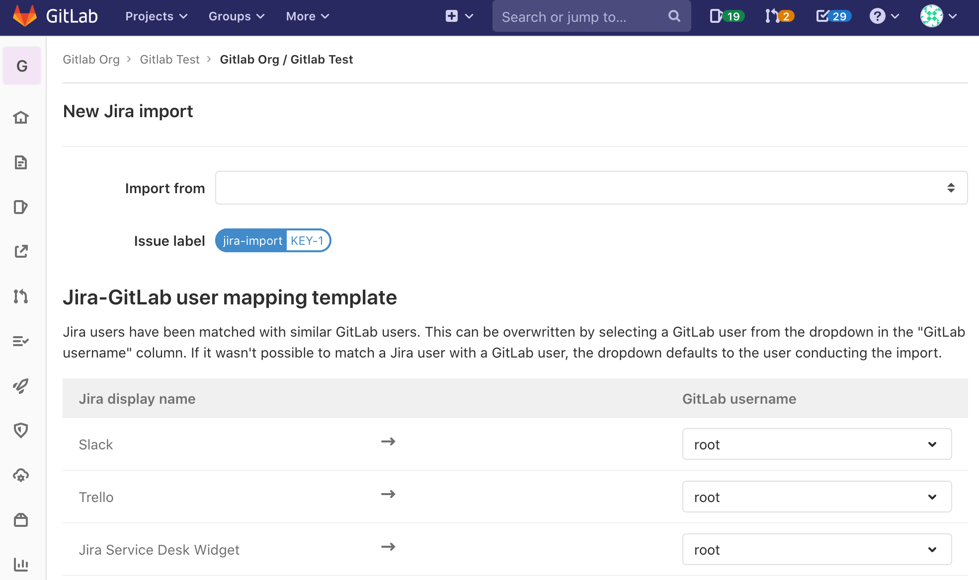Open the GitLab username dropdown for Slack

click(816, 444)
